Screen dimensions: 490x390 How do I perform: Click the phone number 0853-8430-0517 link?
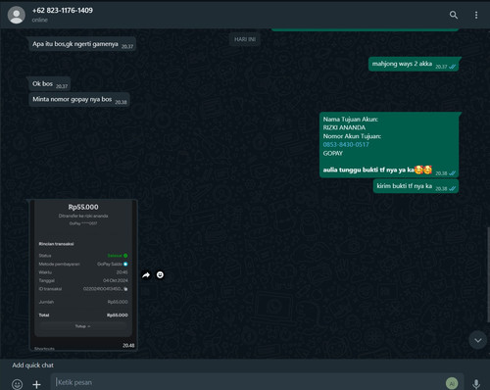(346, 145)
